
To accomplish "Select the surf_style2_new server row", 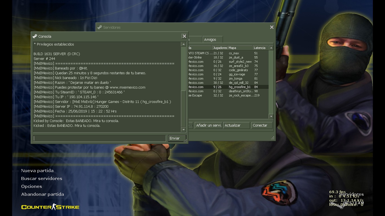I will 228,62.
